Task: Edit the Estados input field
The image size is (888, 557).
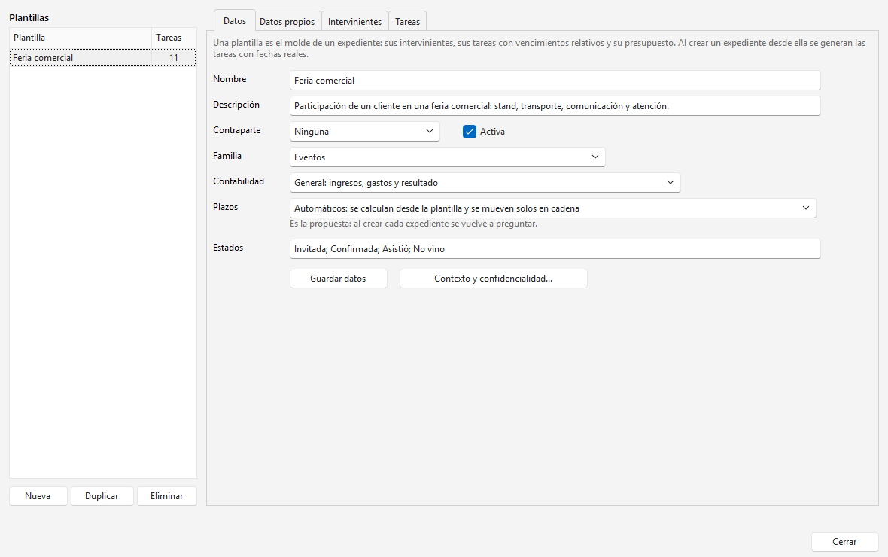Action: coord(555,248)
